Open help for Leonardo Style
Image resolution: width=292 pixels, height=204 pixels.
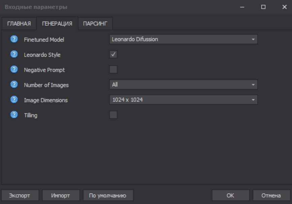(14, 54)
